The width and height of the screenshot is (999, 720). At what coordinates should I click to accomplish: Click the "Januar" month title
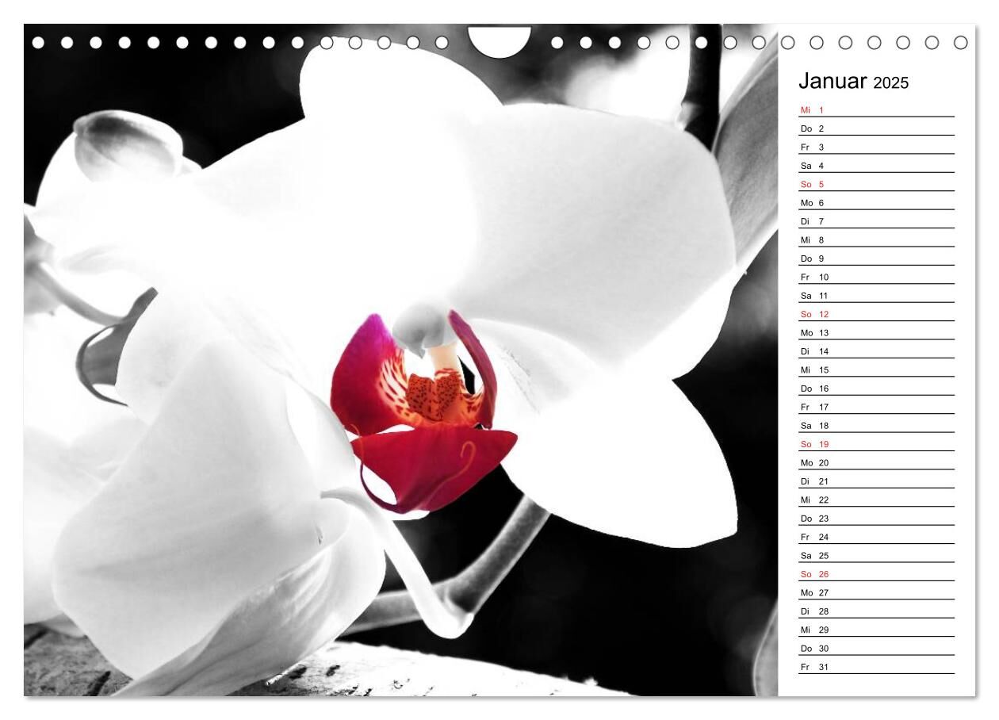832,81
